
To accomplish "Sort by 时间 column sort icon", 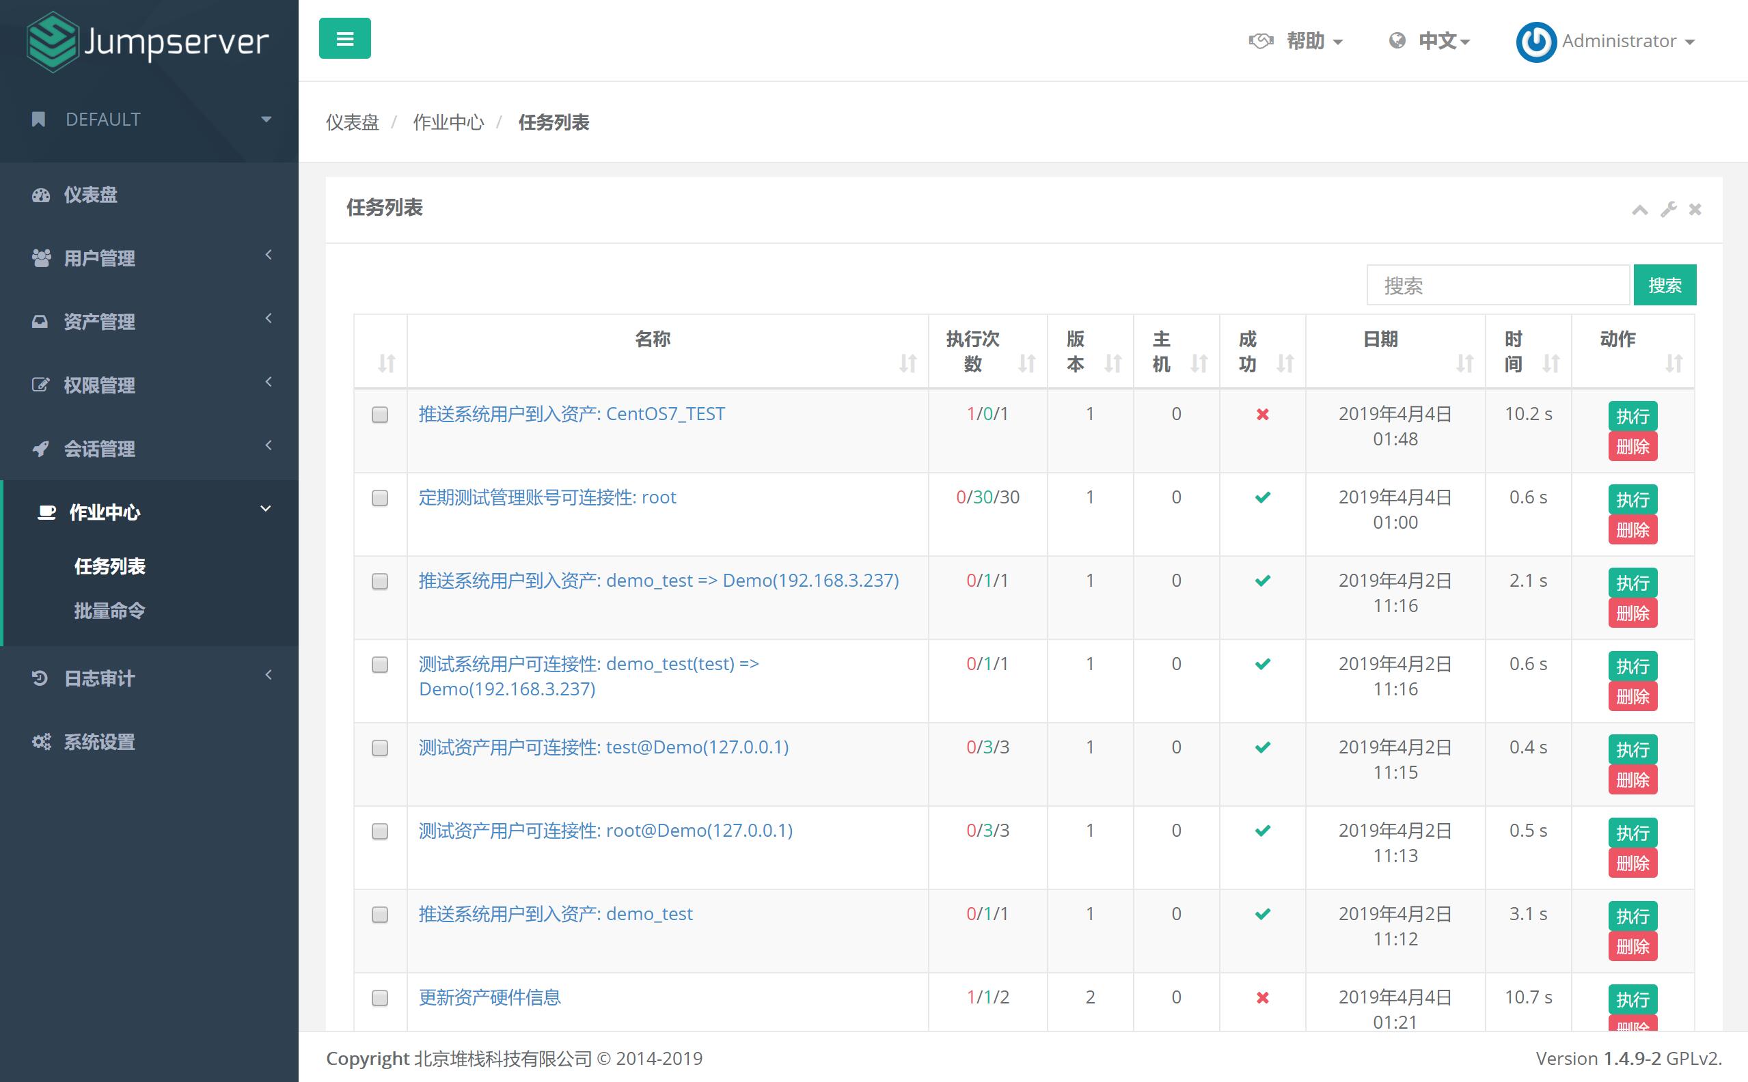I will 1551,363.
